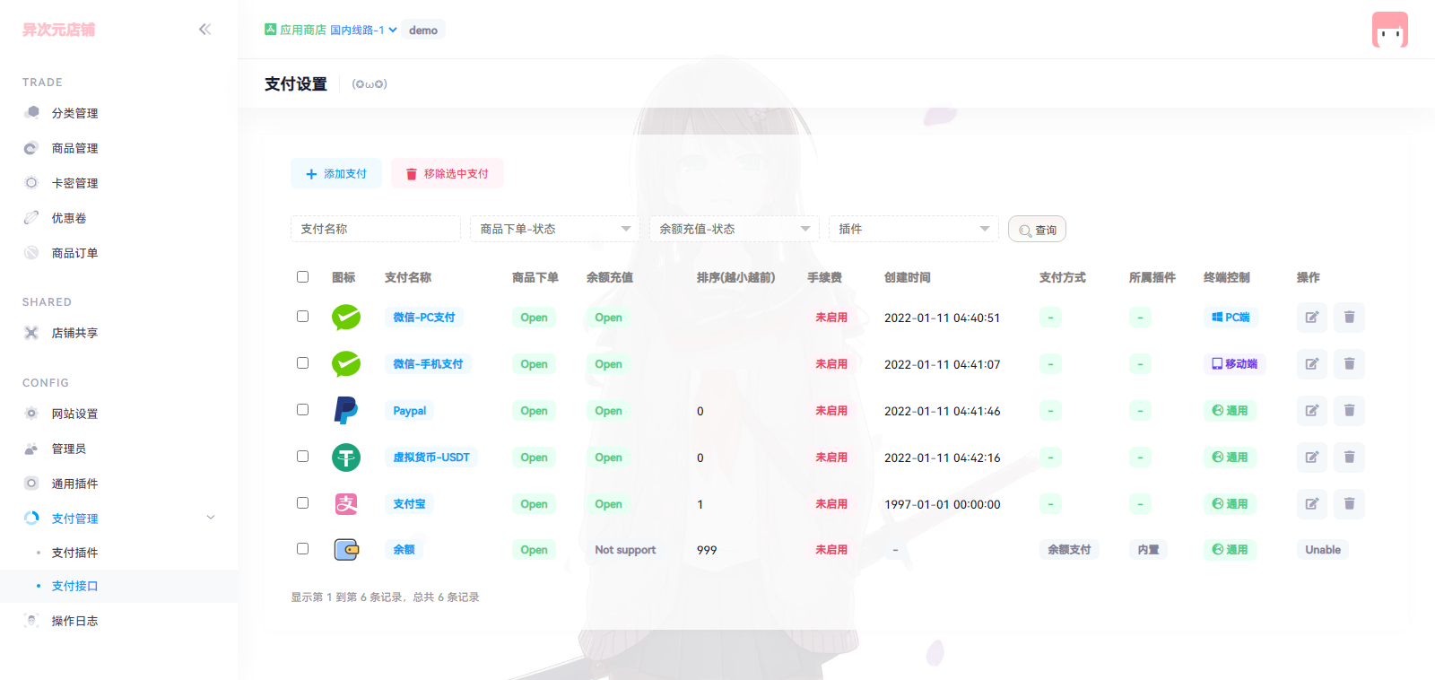Click the Paypal logo icon
Viewport: 1435px width, 680px height.
[345, 410]
